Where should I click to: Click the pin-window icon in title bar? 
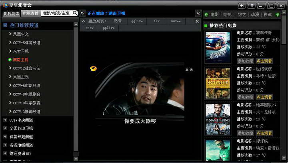point(242,5)
